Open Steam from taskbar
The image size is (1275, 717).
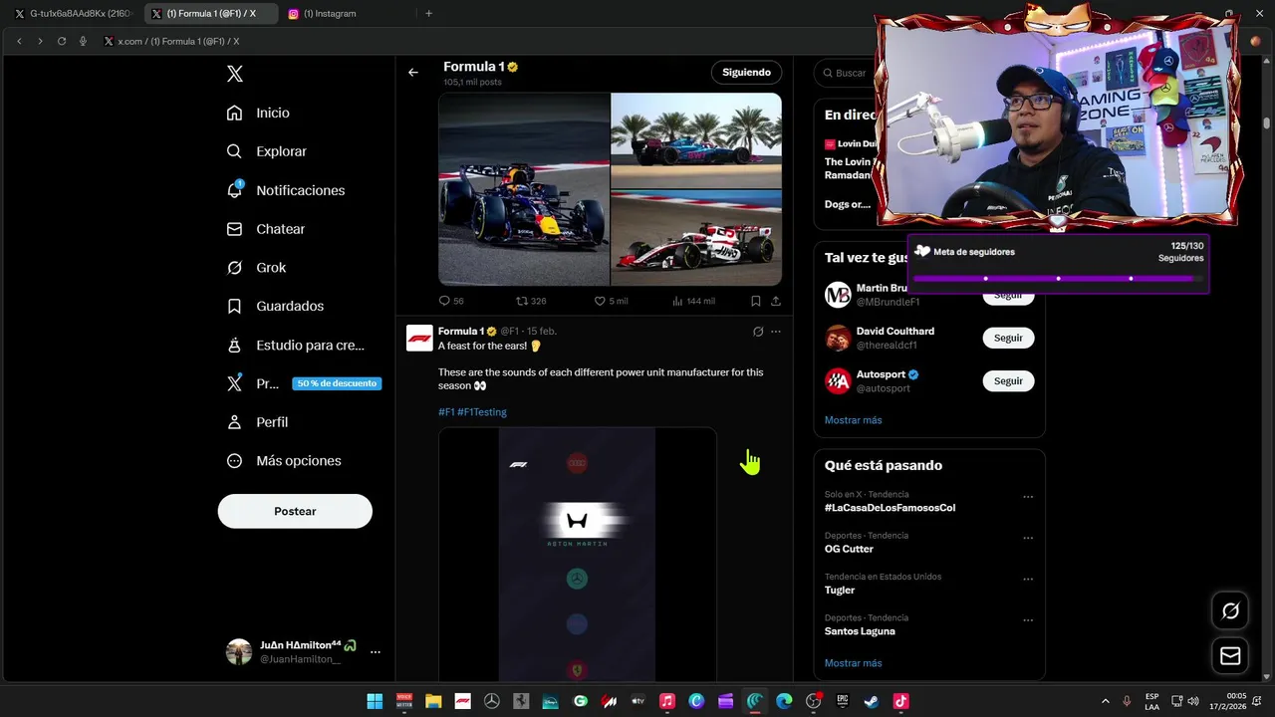[x=872, y=701]
